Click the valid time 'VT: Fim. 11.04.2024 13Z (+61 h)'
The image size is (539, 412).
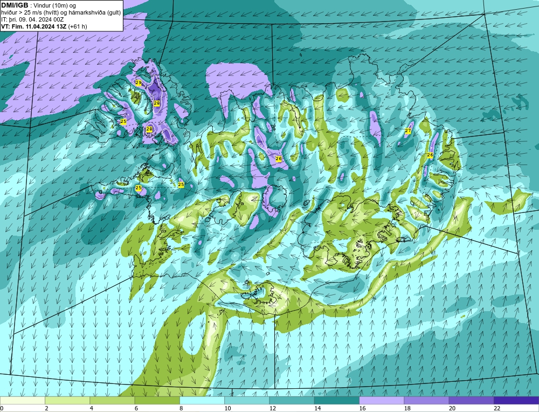[44, 26]
